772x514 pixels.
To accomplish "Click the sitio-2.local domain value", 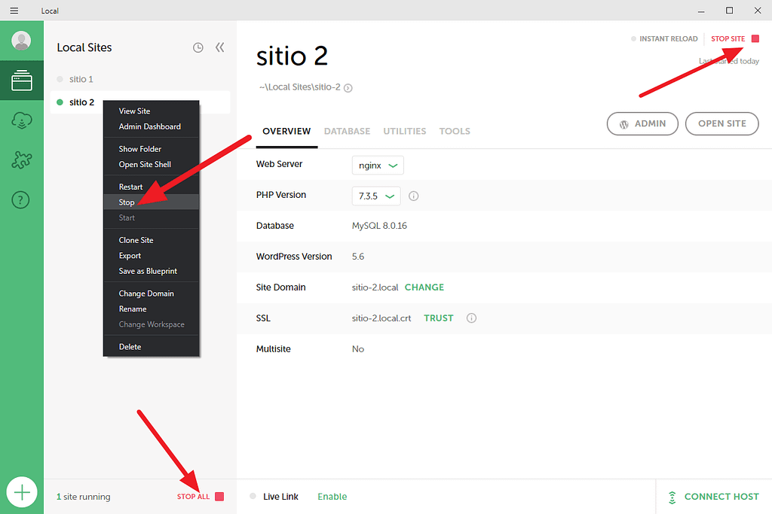I will 375,287.
